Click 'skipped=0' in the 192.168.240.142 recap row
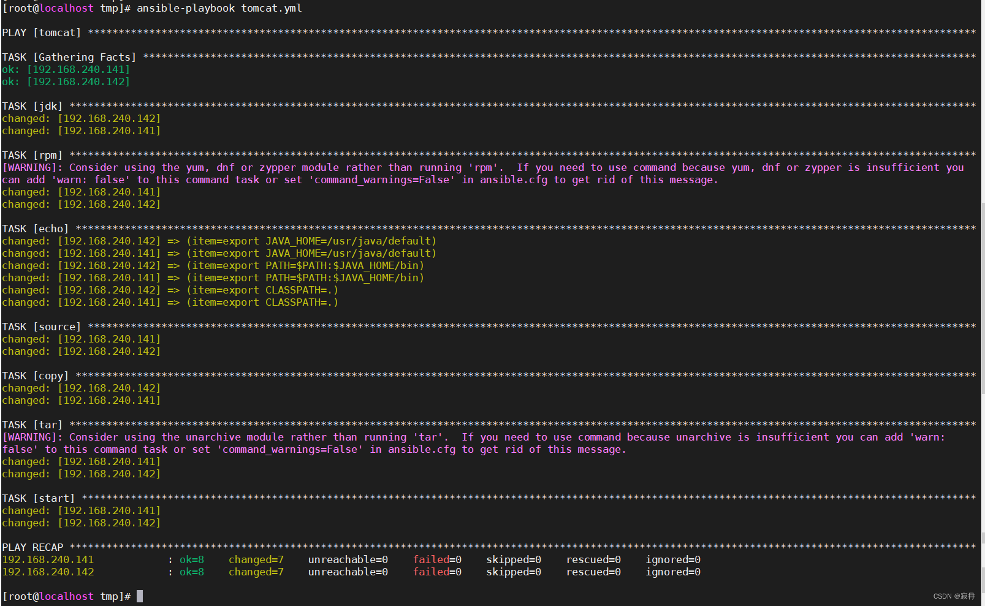This screenshot has height=606, width=985. point(514,572)
